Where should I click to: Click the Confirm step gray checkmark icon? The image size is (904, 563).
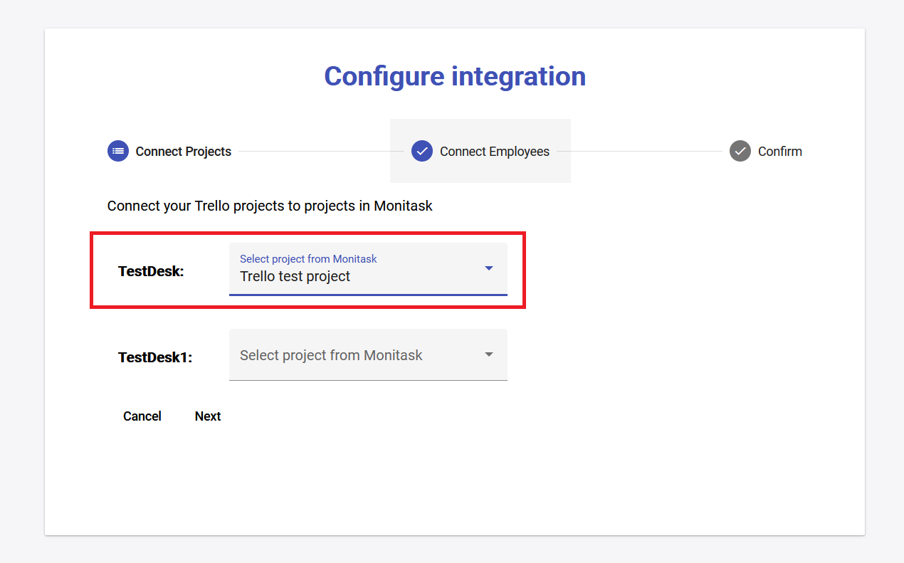pos(740,151)
